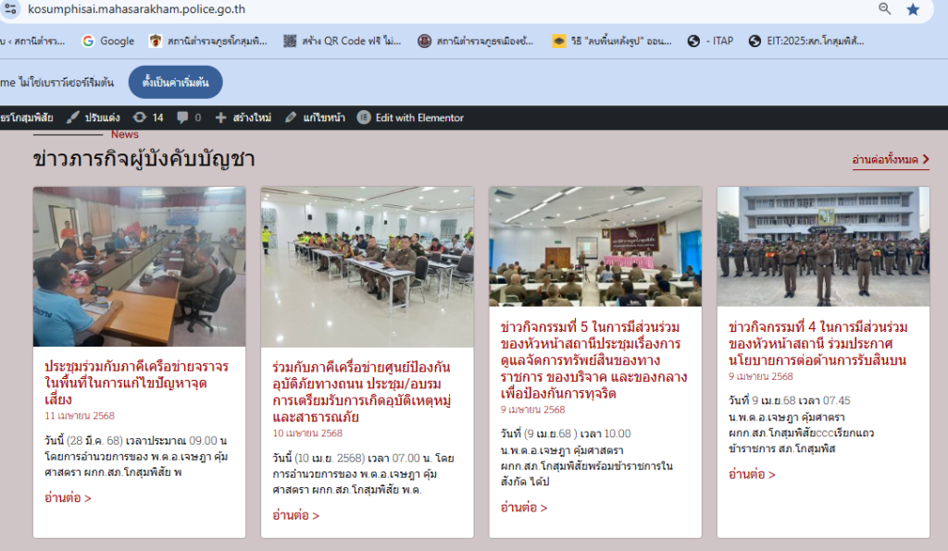948x551 pixels.
Task: Click the customize paintbrush item ปรับแต่ง
Action: (x=93, y=117)
